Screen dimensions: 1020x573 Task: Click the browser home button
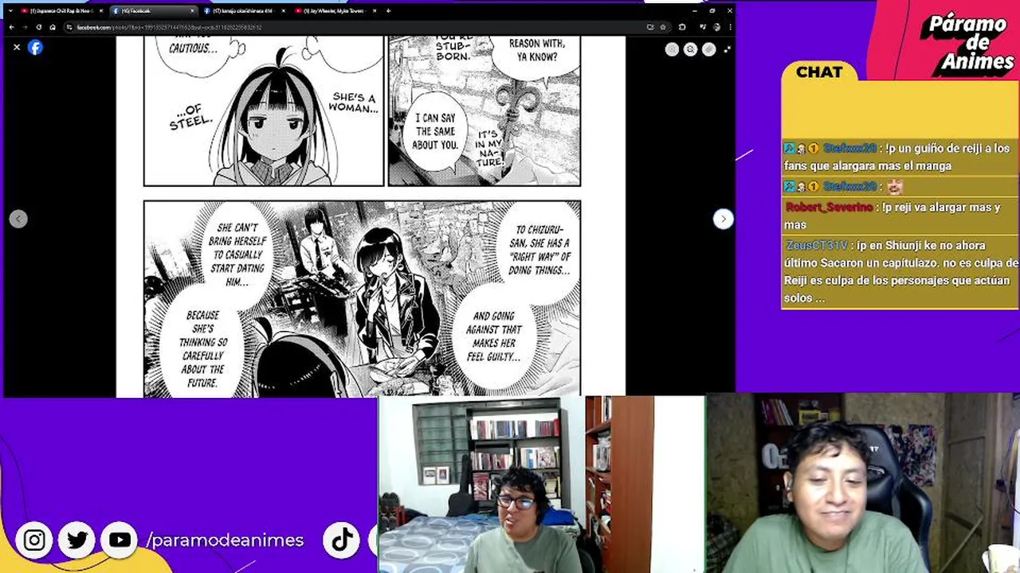(x=53, y=27)
